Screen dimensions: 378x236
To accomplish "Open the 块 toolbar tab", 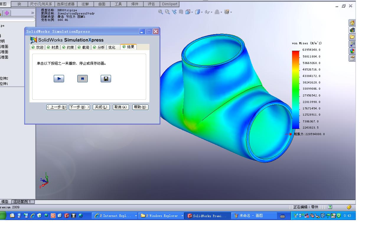I will click(x=19, y=4).
